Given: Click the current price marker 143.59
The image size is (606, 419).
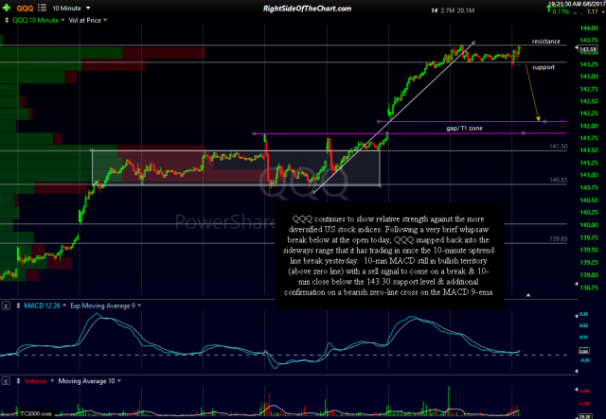Looking at the screenshot, I should click(587, 49).
